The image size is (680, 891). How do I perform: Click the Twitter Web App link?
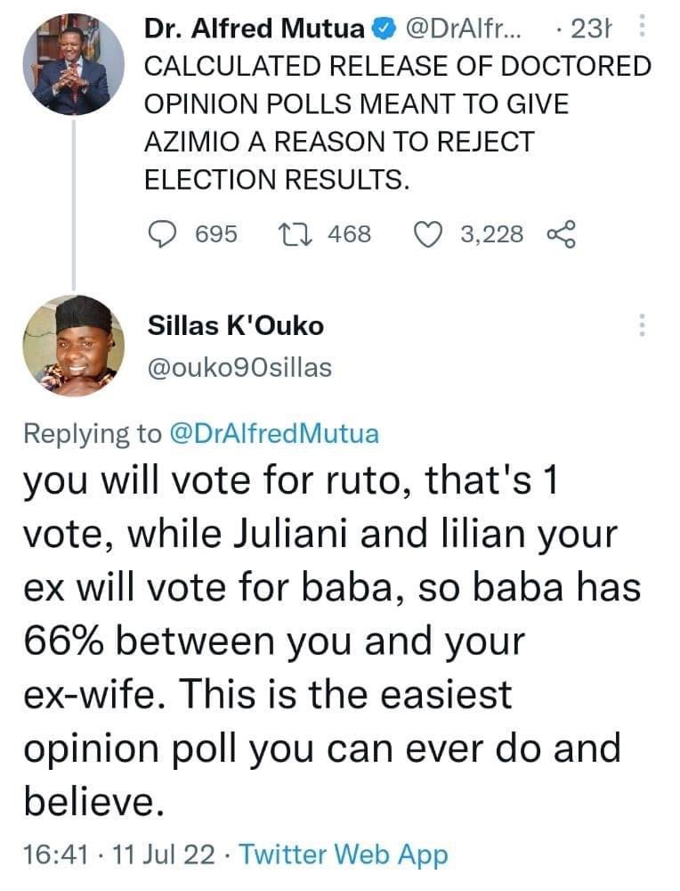coord(344,854)
